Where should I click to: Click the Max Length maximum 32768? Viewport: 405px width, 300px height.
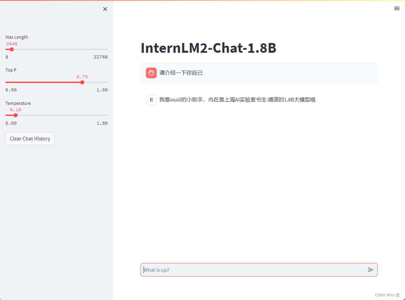click(x=101, y=57)
